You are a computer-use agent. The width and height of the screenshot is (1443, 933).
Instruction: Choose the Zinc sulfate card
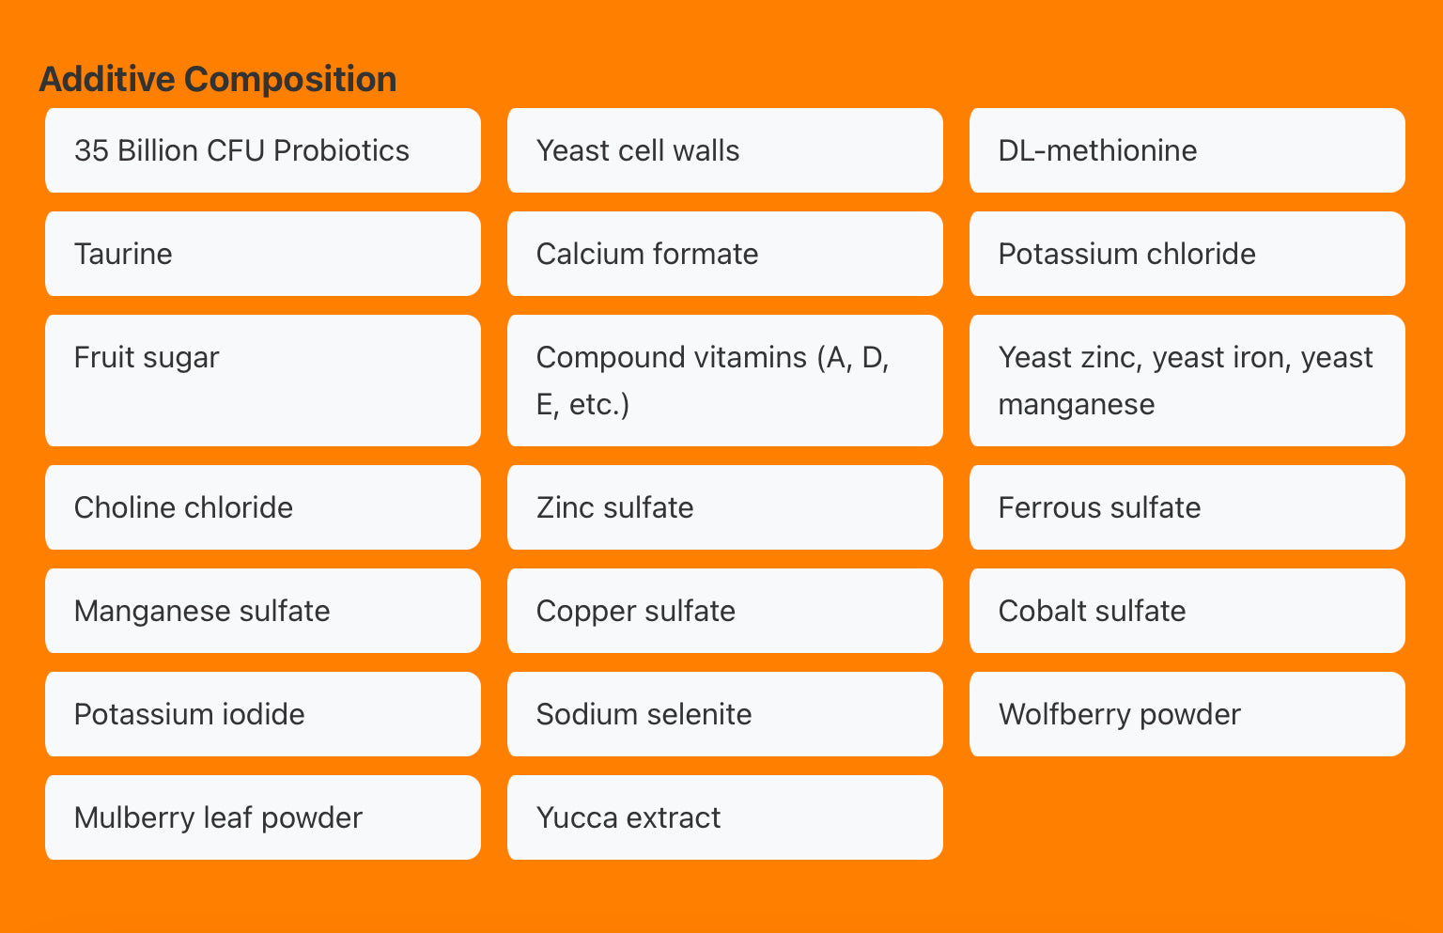tap(724, 507)
